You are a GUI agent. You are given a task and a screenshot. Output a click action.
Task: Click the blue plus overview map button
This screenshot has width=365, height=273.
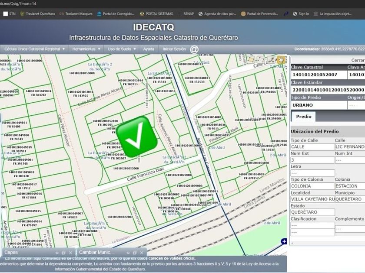[284, 241]
